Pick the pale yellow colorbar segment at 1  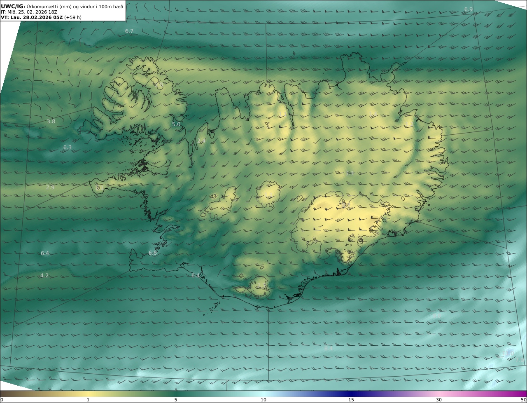coord(88,394)
